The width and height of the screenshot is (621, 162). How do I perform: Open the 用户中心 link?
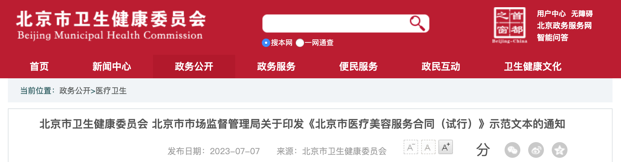[x=551, y=14]
